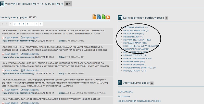
Task: Download the XLS spreadsheet export
Action: pyautogui.click(x=103, y=17)
